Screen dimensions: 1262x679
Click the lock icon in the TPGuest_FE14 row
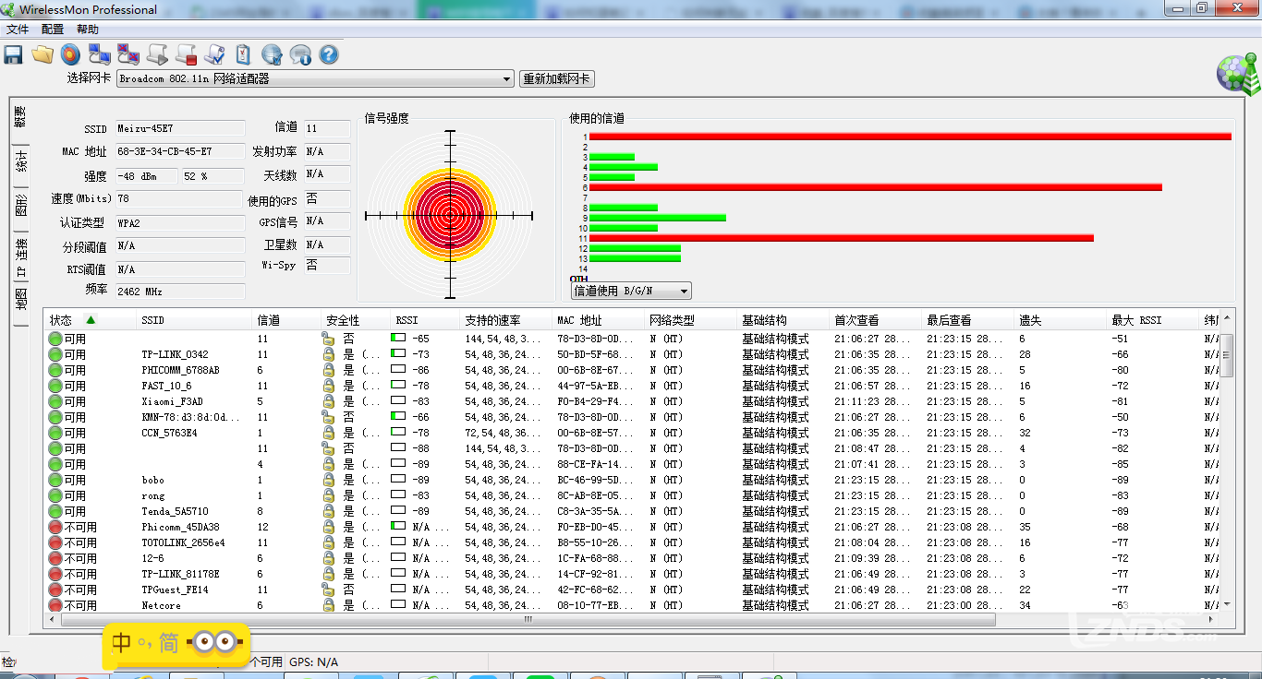328,590
